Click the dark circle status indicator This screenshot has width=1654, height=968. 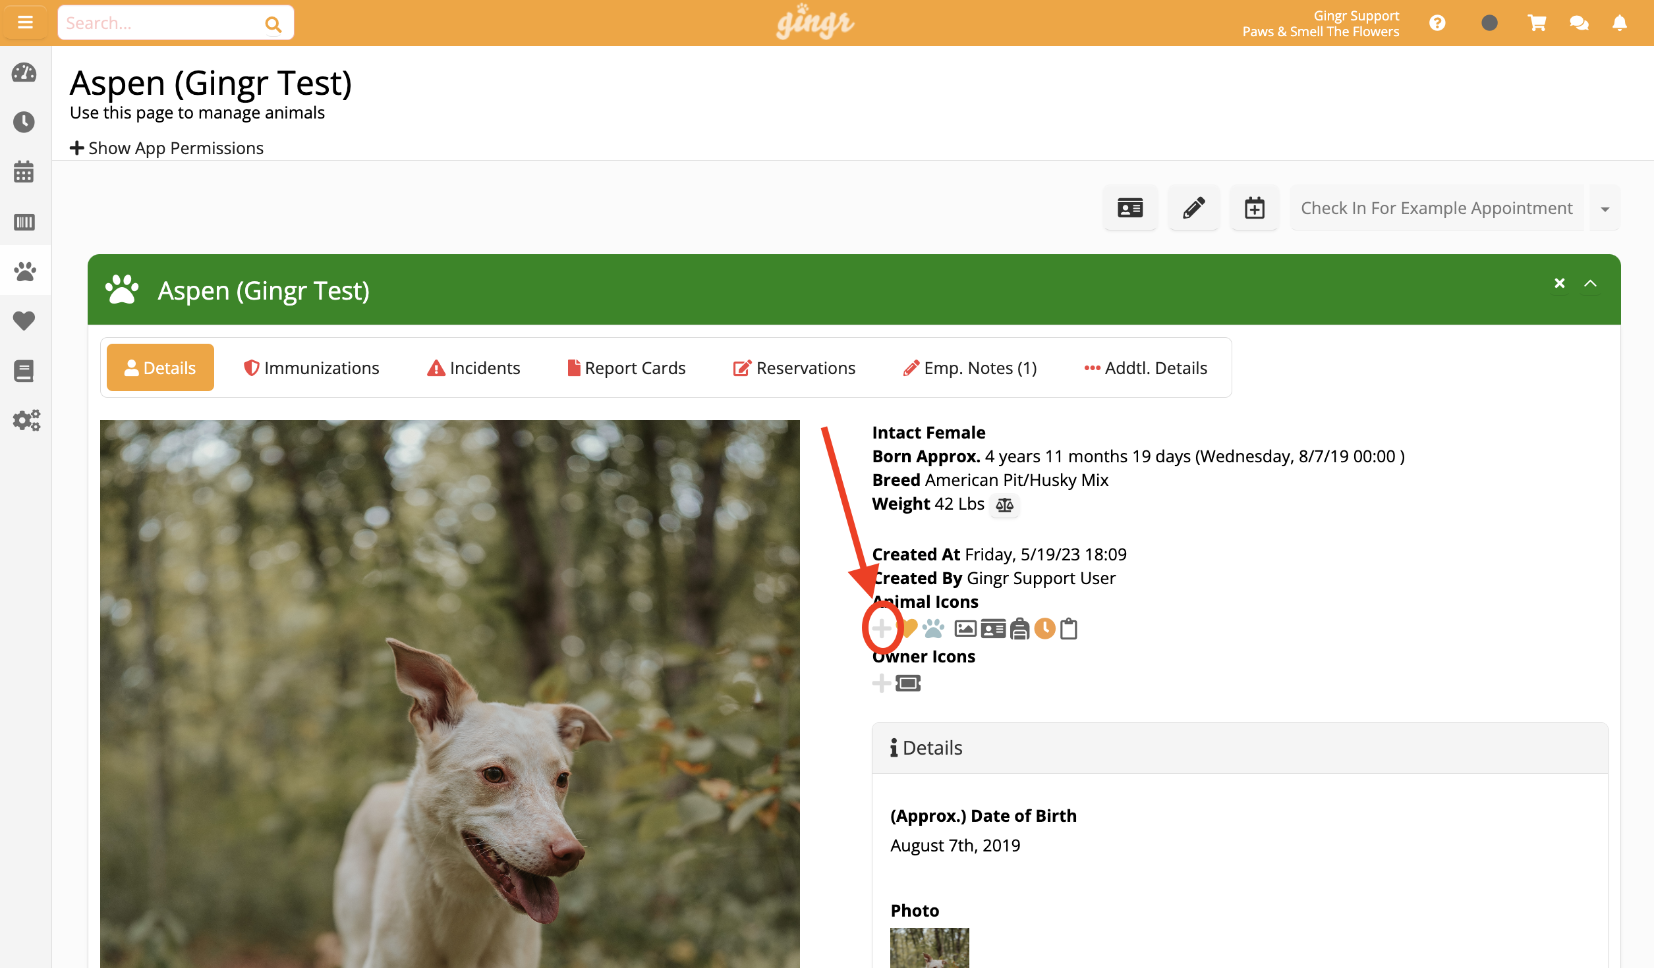click(x=1489, y=23)
